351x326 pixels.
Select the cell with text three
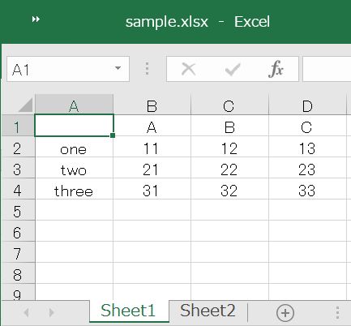(x=74, y=189)
